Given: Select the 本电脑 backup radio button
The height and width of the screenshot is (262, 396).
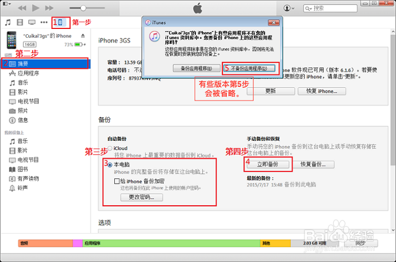Looking at the screenshot, I should (x=110, y=165).
